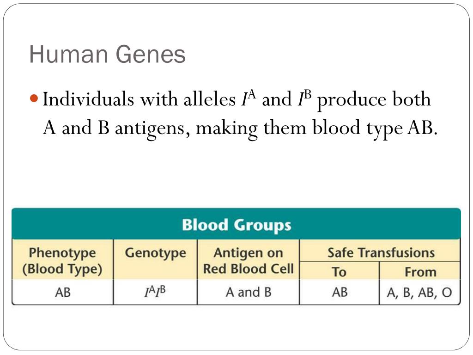
Task: Click the word antigens in second line
Action: click(x=152, y=129)
